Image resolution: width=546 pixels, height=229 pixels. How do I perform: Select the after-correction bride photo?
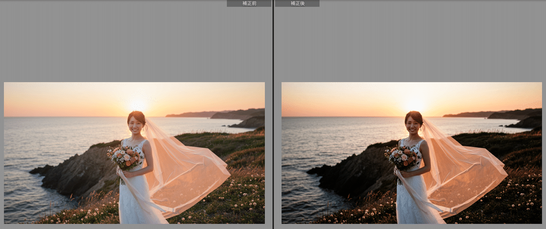tap(412, 153)
